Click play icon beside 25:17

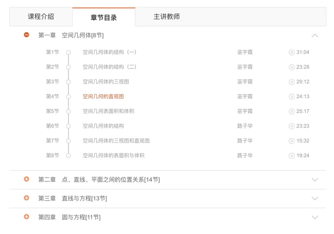coord(291,111)
